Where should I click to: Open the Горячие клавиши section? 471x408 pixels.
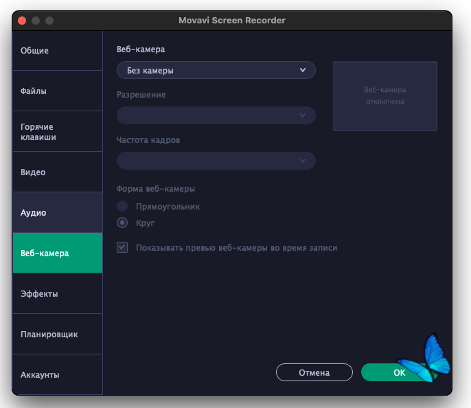(58, 132)
